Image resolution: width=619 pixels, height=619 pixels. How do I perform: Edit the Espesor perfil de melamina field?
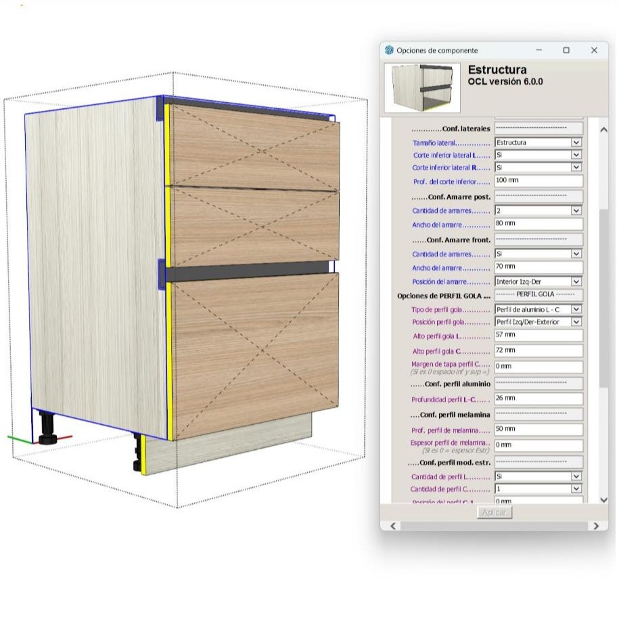coord(538,444)
